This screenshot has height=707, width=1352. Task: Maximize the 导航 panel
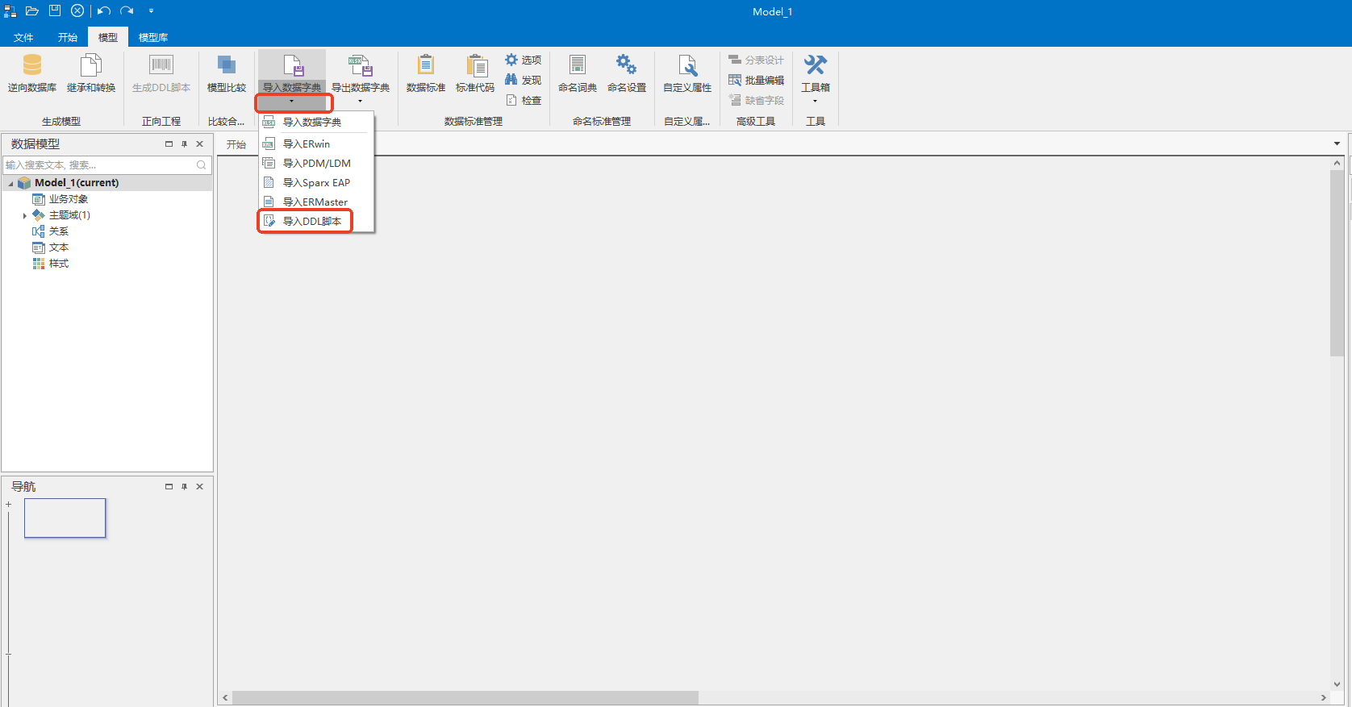coord(169,487)
